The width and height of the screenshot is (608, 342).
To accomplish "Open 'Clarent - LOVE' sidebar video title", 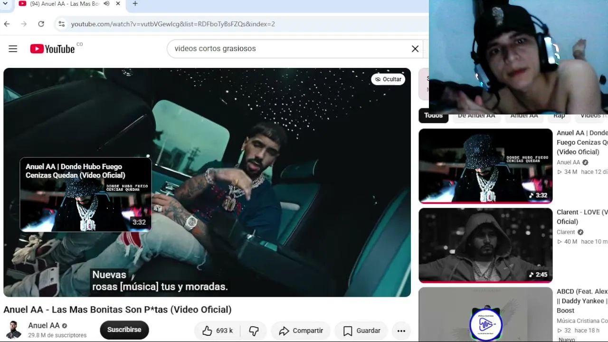I will [x=582, y=217].
